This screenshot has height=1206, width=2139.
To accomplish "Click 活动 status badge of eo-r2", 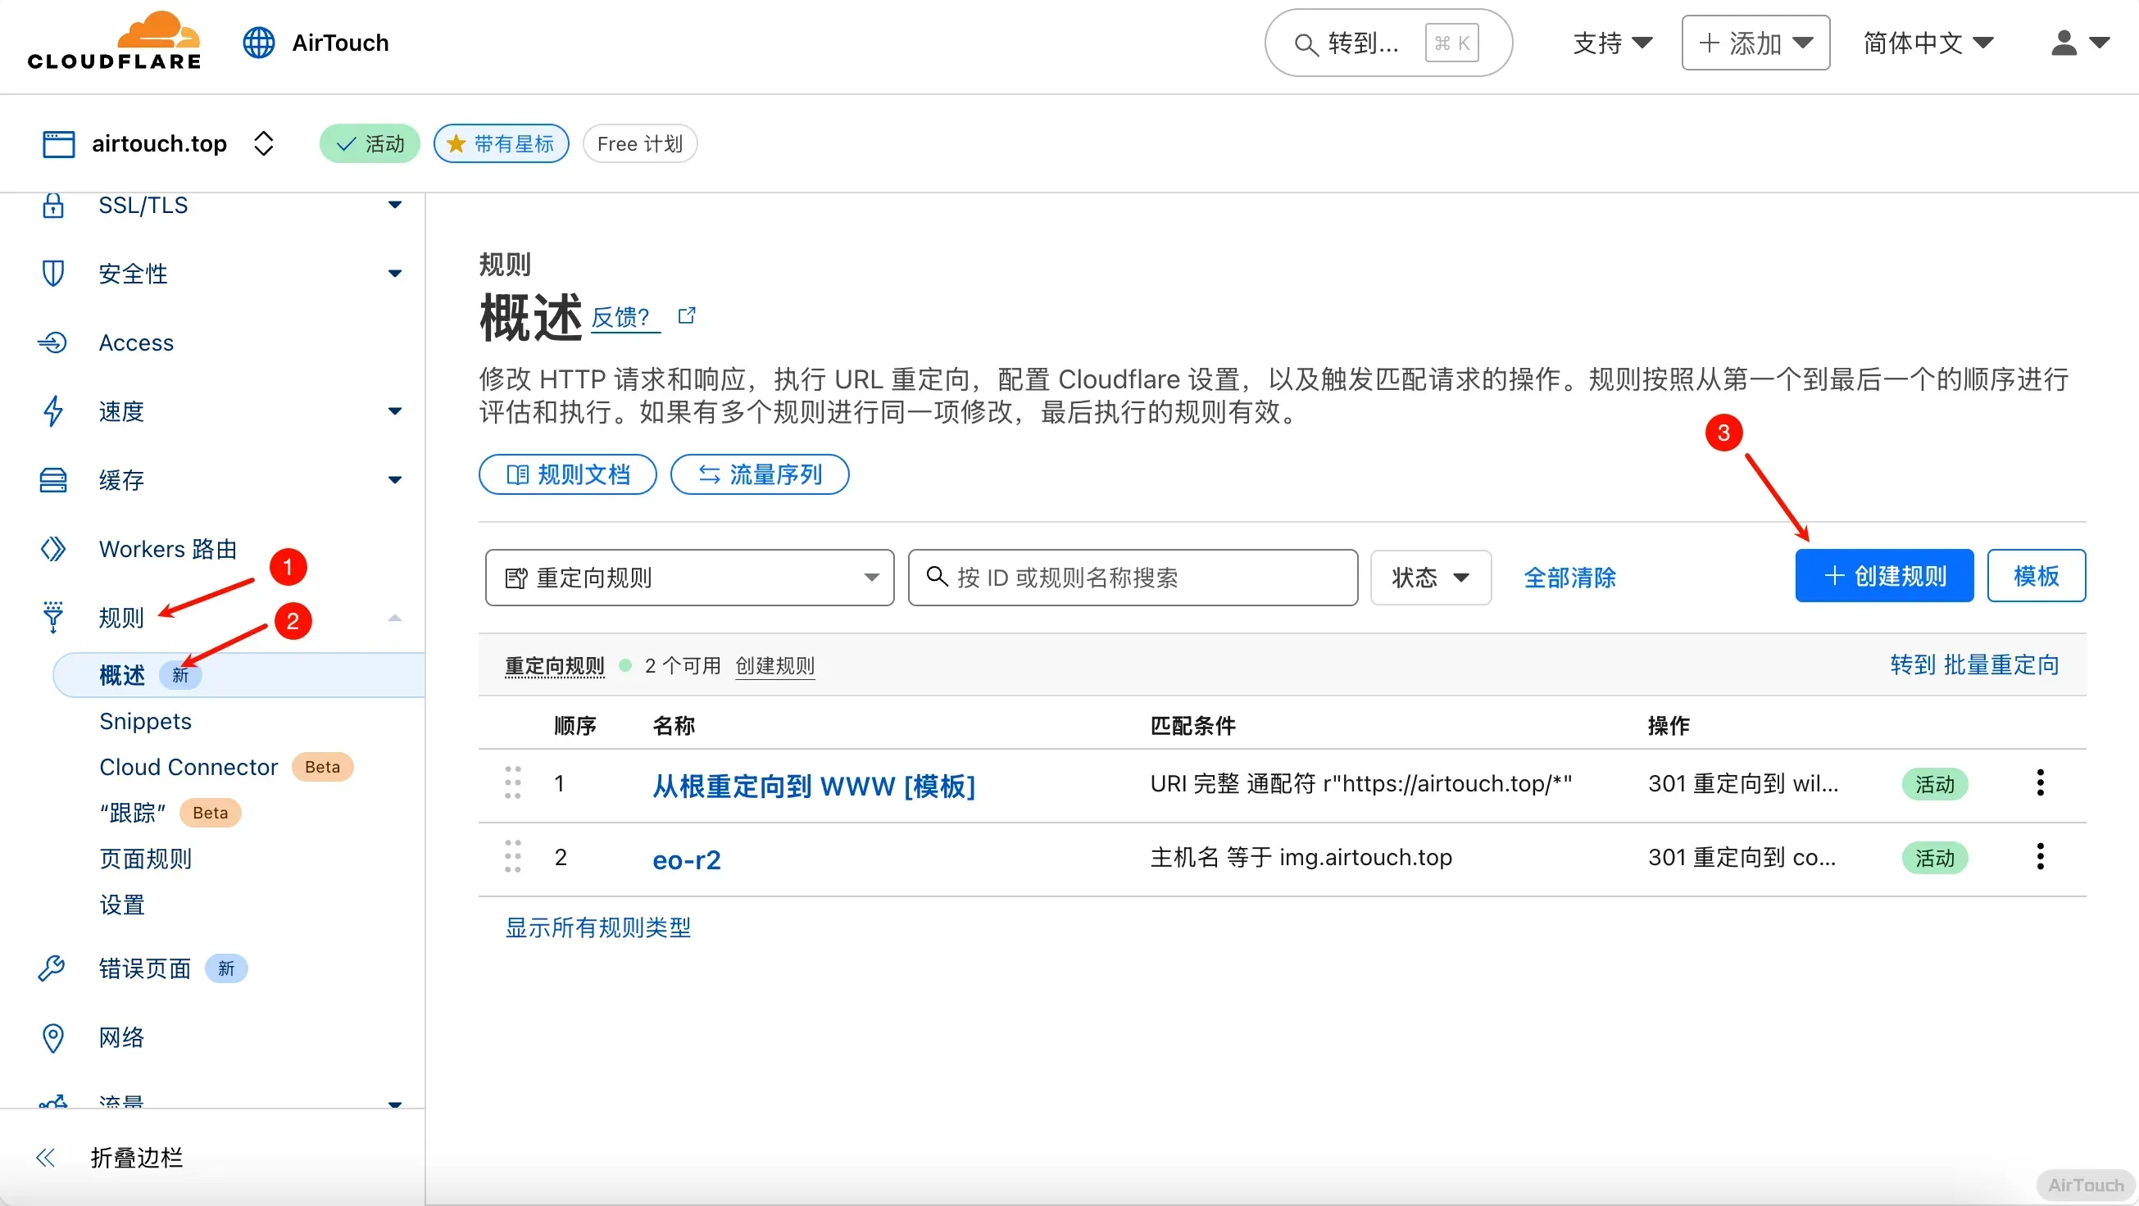I will (x=1934, y=858).
